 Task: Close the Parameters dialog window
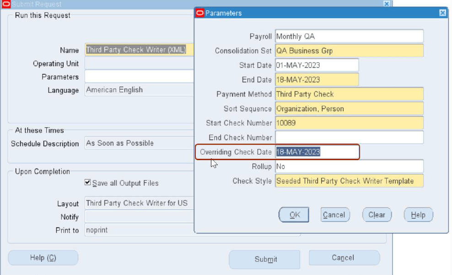pyautogui.click(x=442, y=13)
